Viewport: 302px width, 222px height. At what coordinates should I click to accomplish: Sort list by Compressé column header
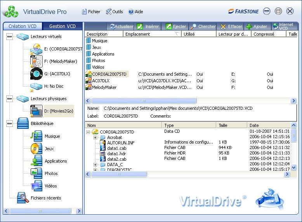pyautogui.click(x=269, y=34)
